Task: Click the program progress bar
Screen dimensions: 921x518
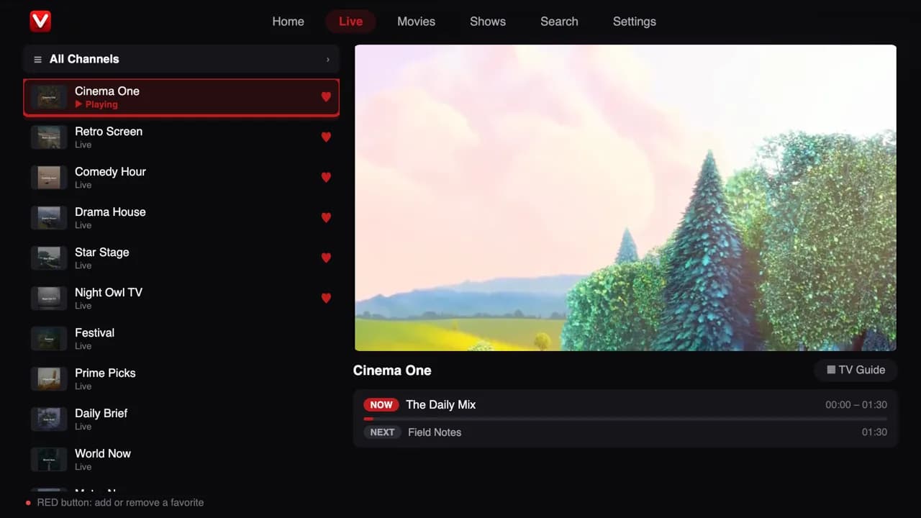Action: click(625, 419)
